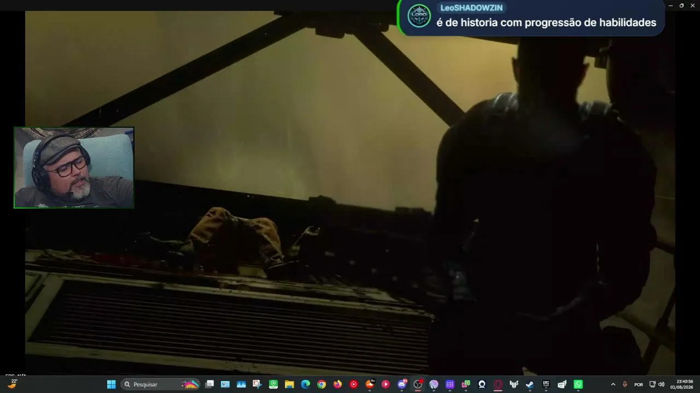Click the webcam overlay of the streamer

coord(74,168)
